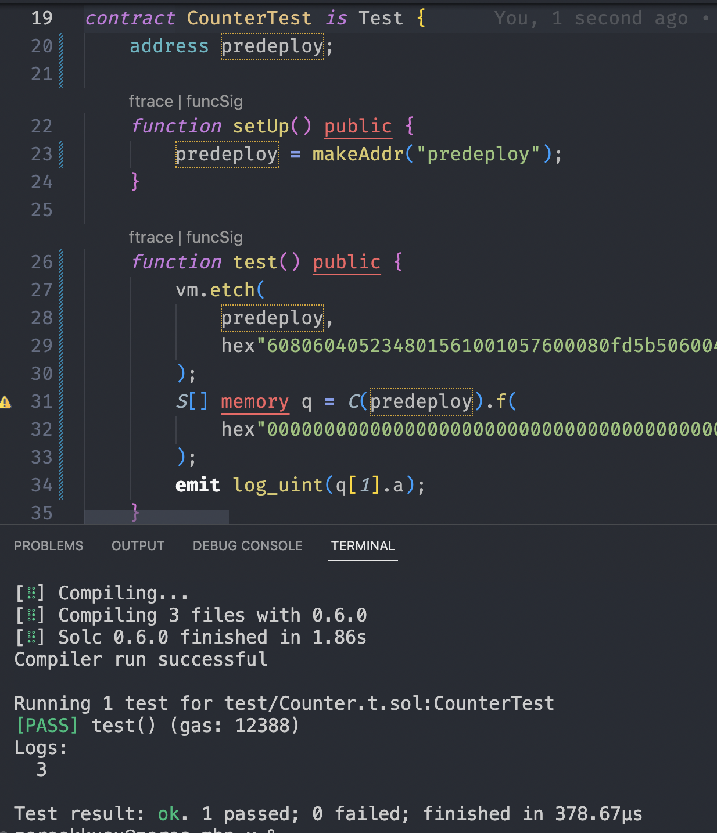Click 'predeploy' in the address declaration
717x833 pixels.
272,46
